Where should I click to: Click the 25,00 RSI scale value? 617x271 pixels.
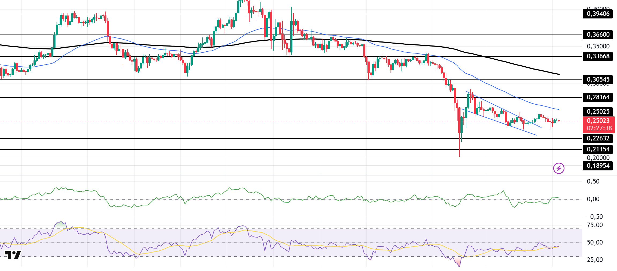(595, 260)
